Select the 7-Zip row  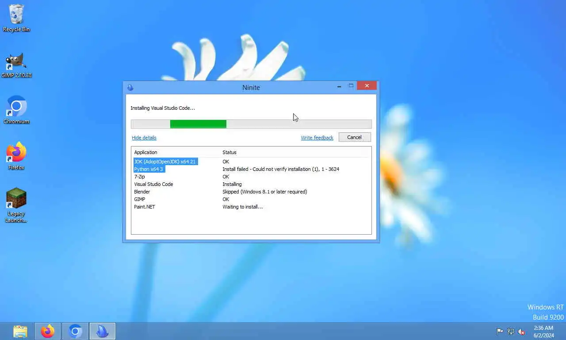[x=251, y=177]
